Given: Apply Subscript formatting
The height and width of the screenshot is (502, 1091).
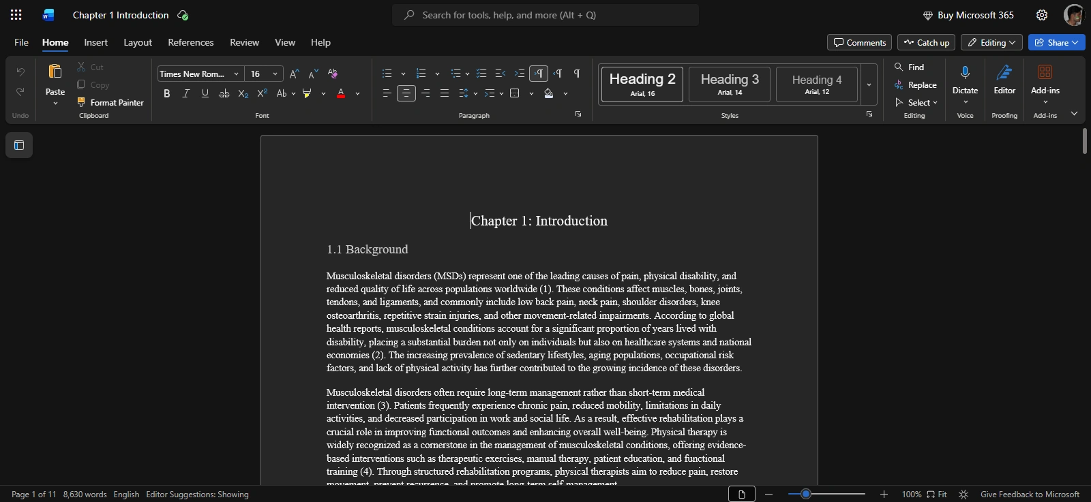Looking at the screenshot, I should click(243, 93).
